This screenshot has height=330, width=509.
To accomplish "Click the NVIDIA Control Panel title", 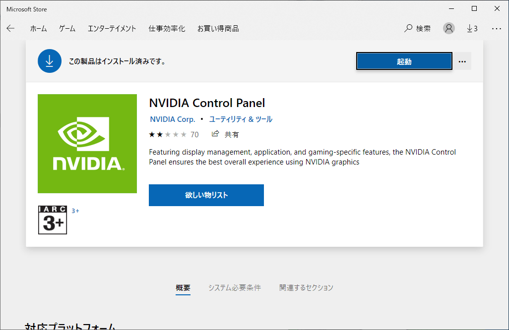I will coord(207,103).
